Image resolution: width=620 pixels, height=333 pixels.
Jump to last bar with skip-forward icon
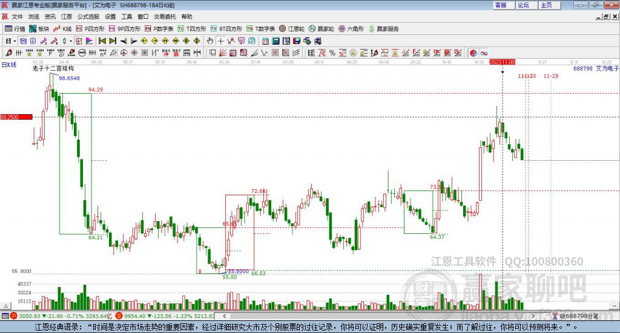(x=113, y=41)
